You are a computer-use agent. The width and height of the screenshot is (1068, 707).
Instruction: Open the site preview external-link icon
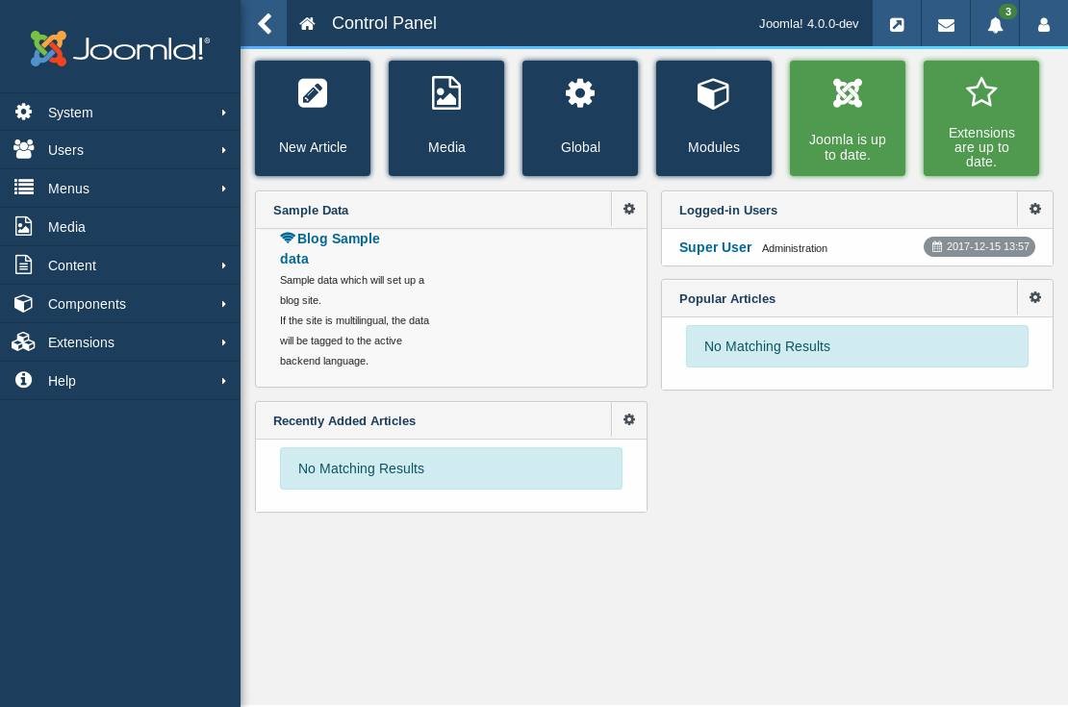pos(897,25)
